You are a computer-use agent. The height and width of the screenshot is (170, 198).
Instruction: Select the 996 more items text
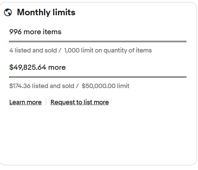[x=35, y=32]
